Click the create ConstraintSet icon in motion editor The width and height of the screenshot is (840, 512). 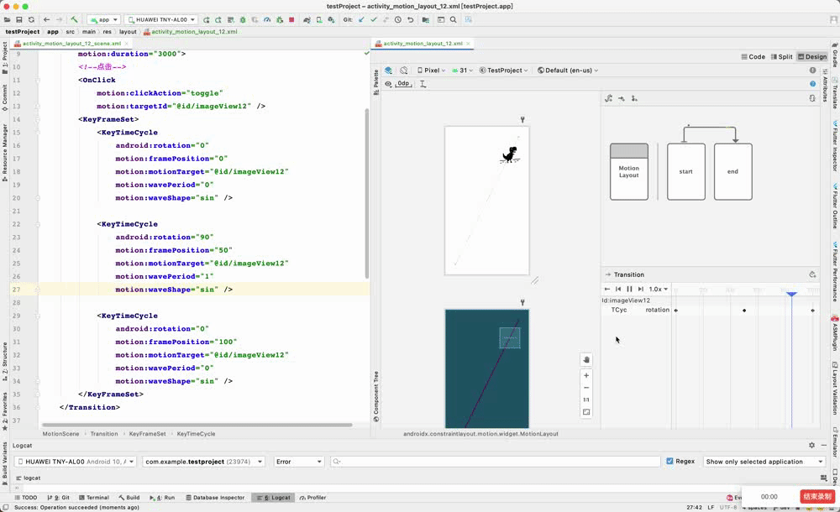[x=608, y=98]
